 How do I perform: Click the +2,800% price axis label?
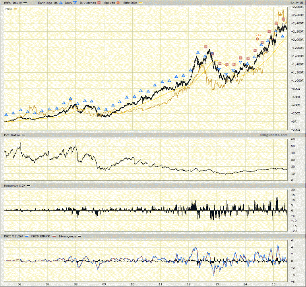297,7
